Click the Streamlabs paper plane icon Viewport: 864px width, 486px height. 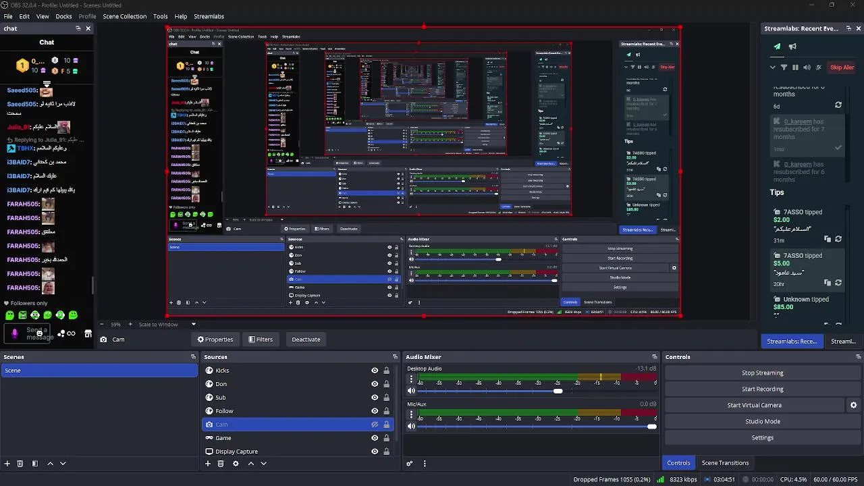point(777,47)
